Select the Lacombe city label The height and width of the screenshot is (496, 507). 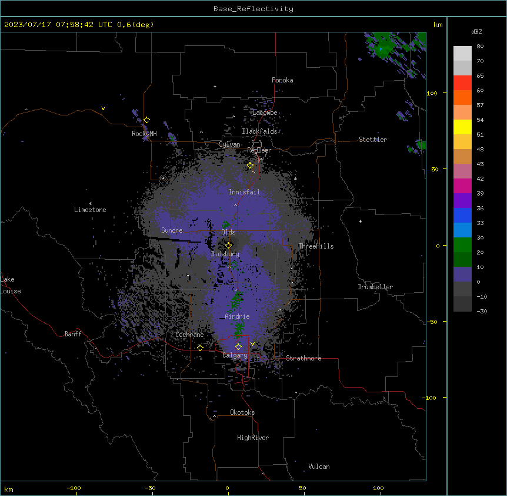click(265, 113)
